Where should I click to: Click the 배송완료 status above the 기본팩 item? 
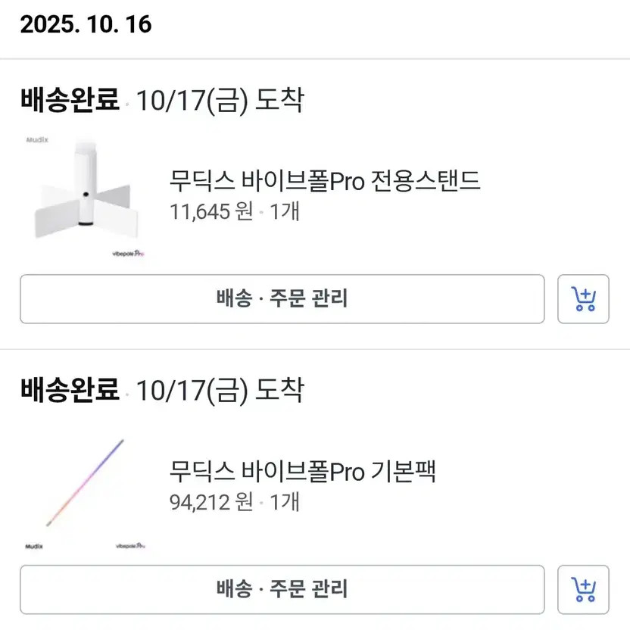[x=70, y=390]
